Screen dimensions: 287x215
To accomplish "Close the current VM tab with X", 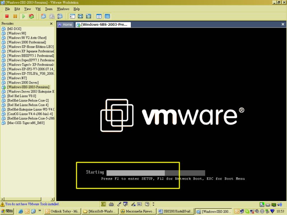I will [283, 24].
